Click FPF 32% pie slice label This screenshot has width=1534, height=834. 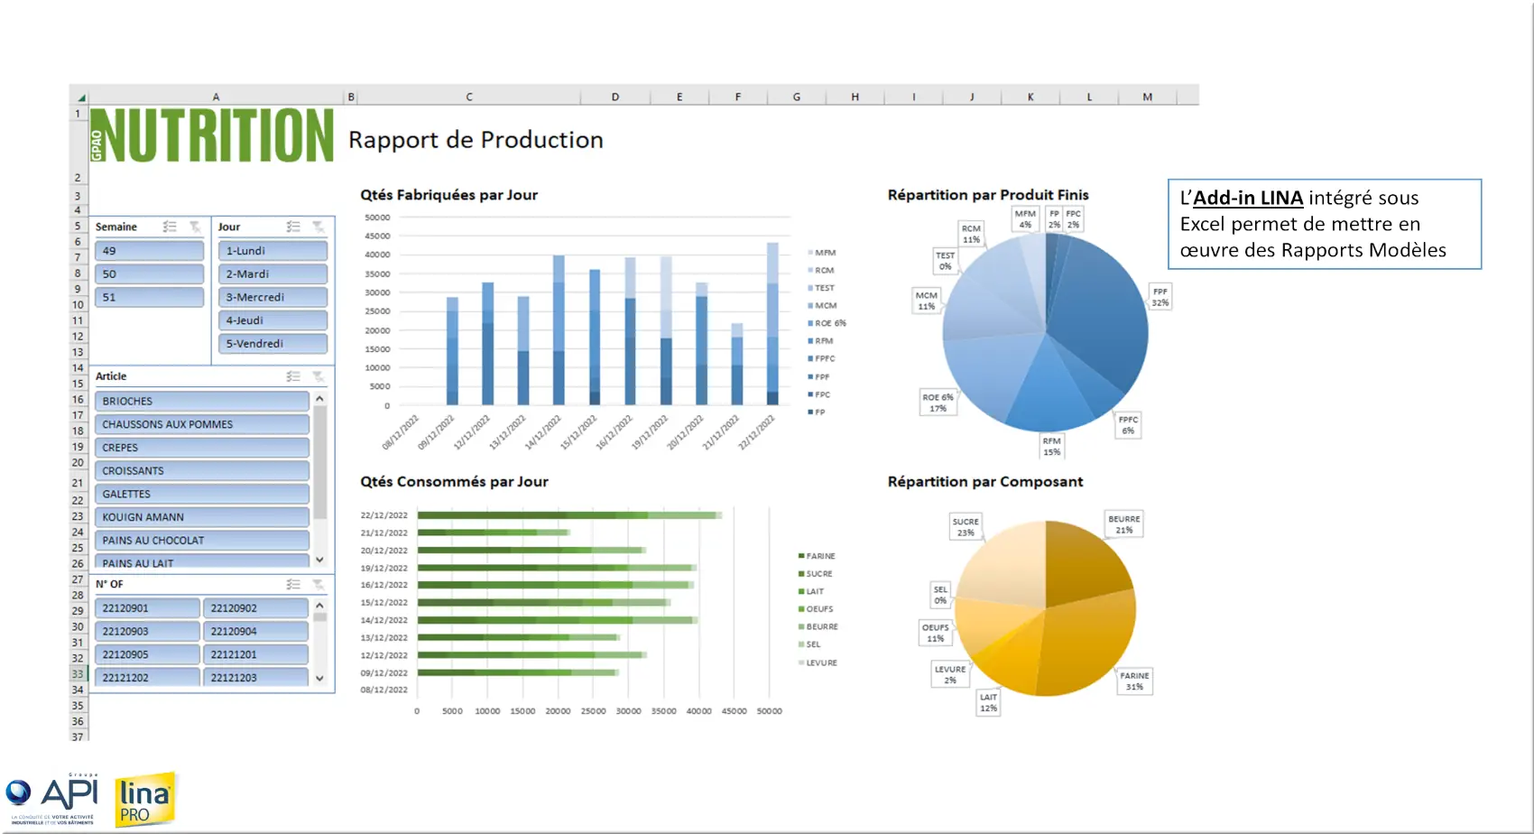click(x=1160, y=297)
